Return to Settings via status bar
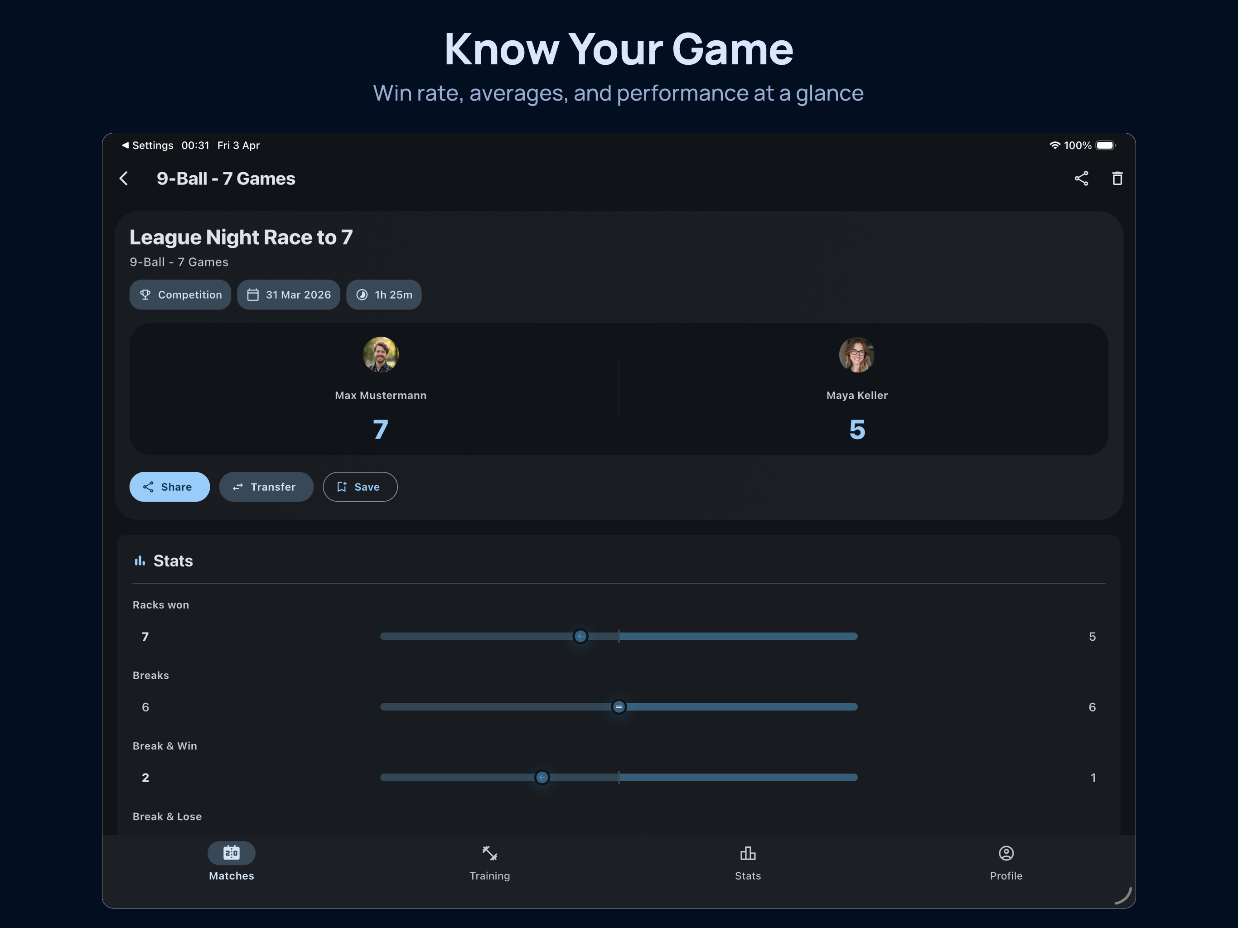The height and width of the screenshot is (928, 1238). tap(147, 145)
